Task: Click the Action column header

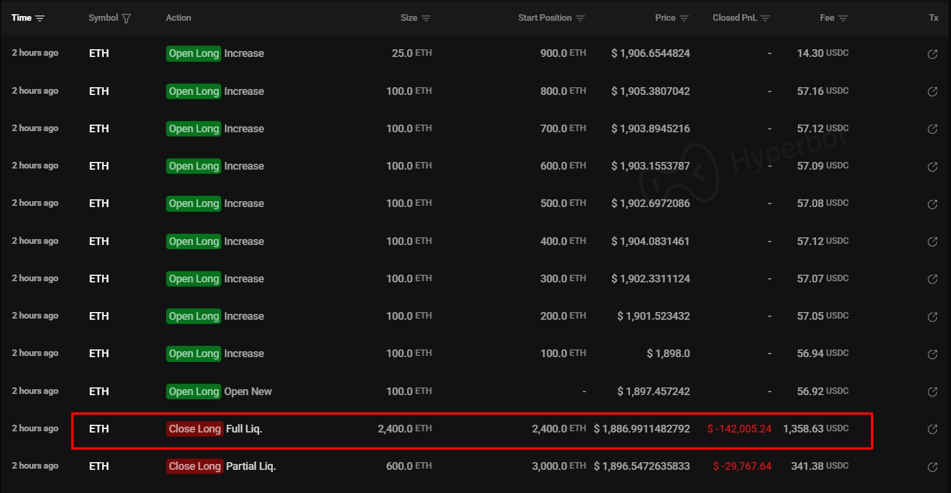Action: point(178,18)
